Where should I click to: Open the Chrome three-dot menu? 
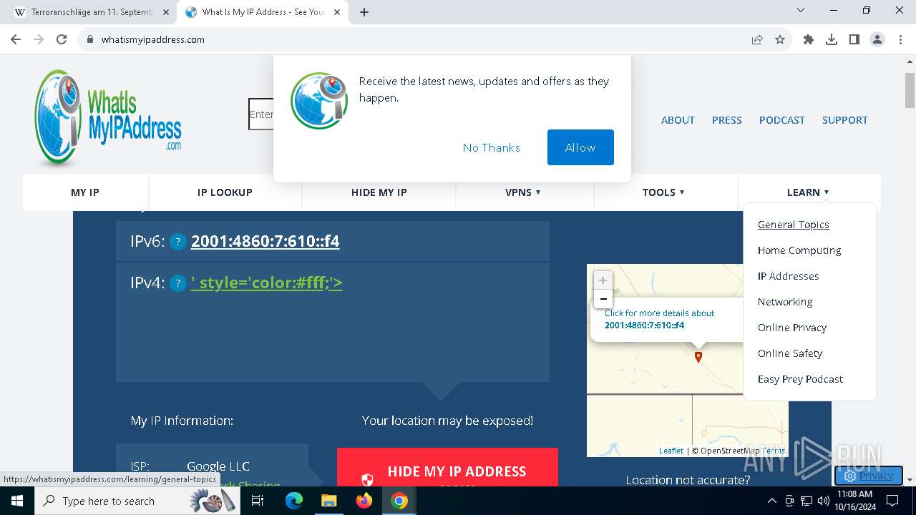click(900, 39)
